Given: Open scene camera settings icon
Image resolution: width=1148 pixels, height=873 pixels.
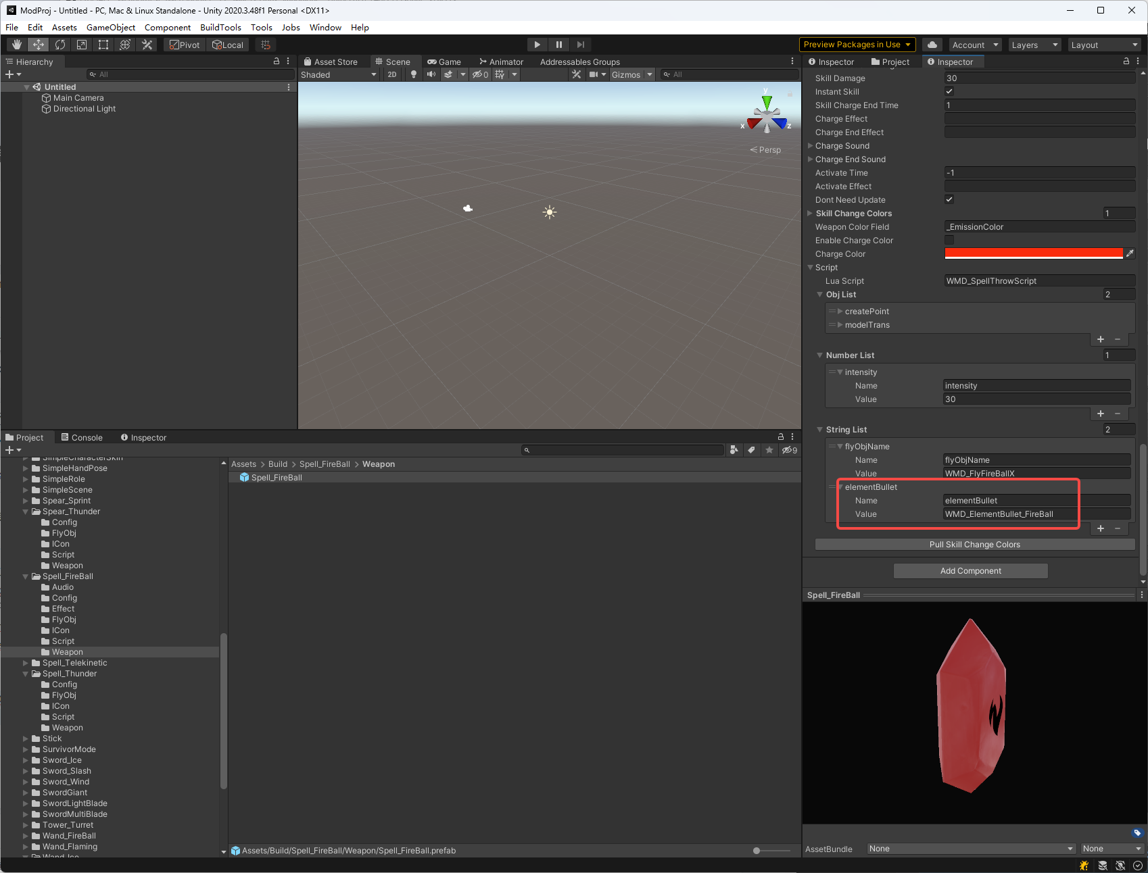Looking at the screenshot, I should [594, 74].
